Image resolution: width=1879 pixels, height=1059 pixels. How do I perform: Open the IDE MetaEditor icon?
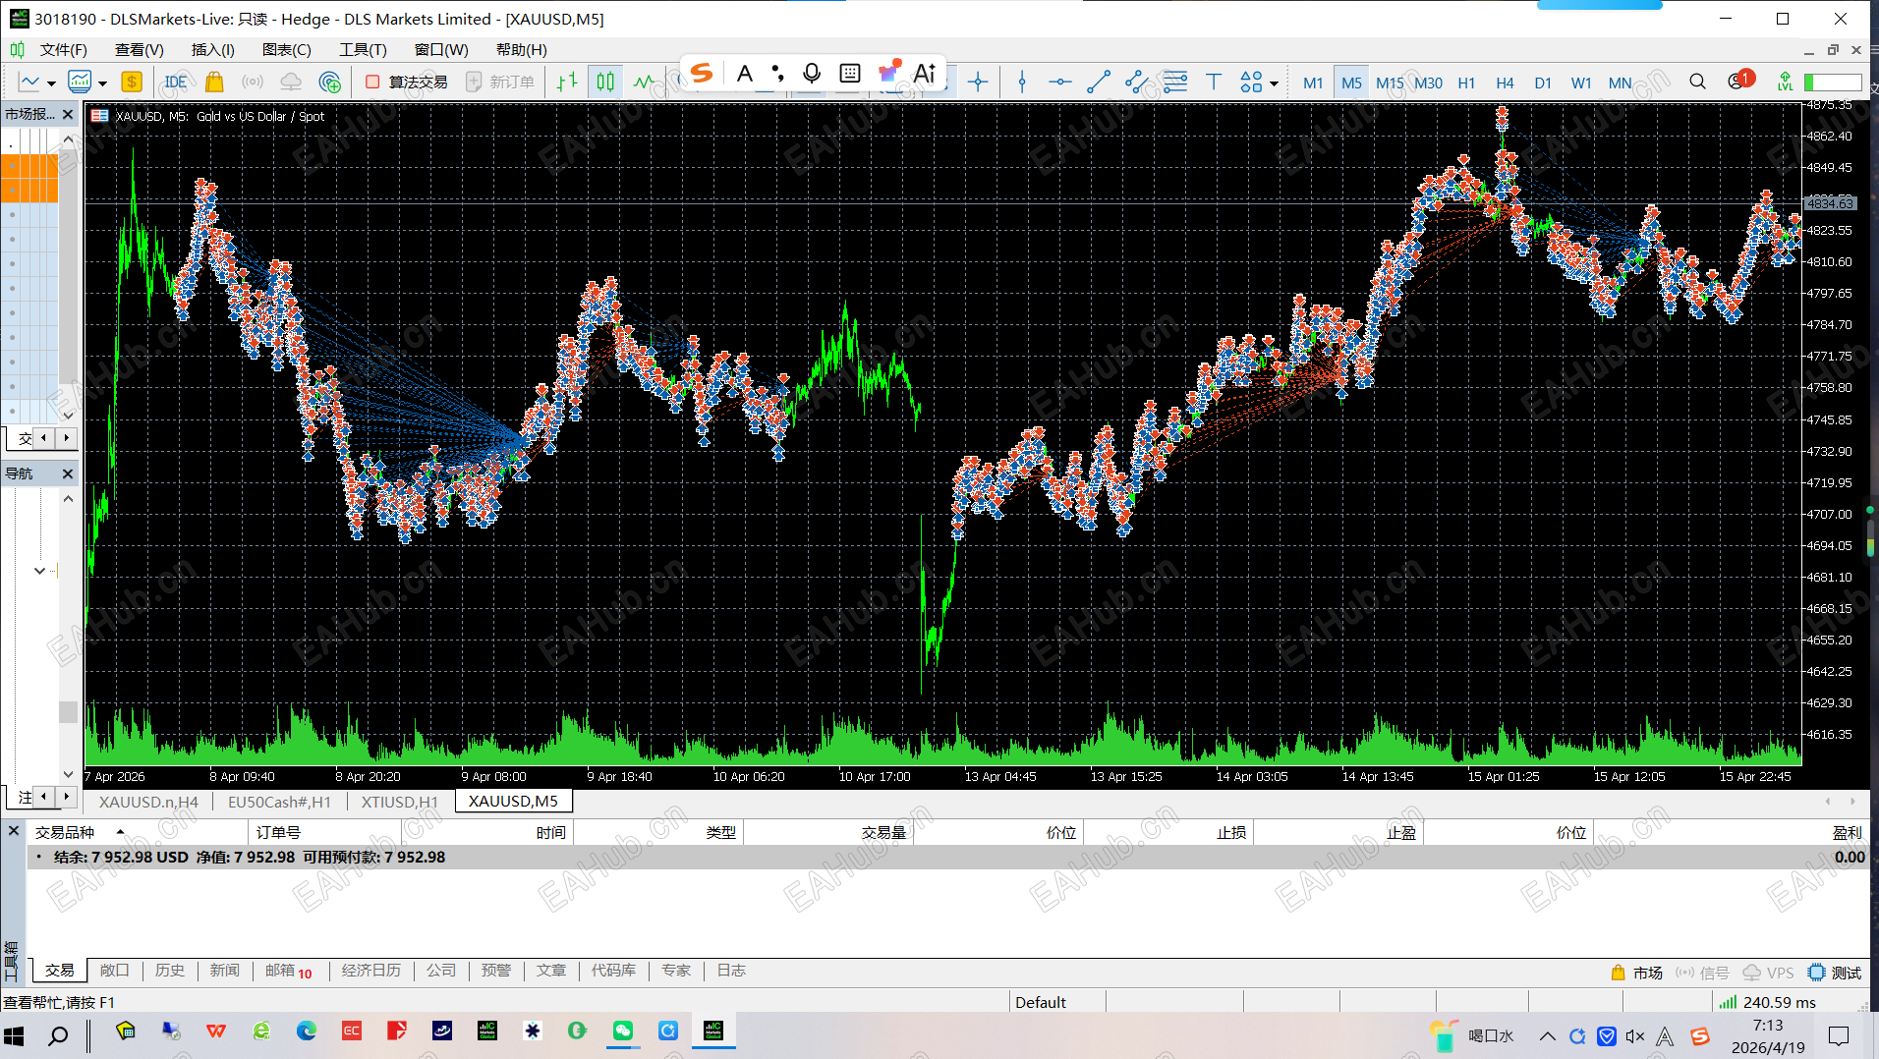pos(176,83)
